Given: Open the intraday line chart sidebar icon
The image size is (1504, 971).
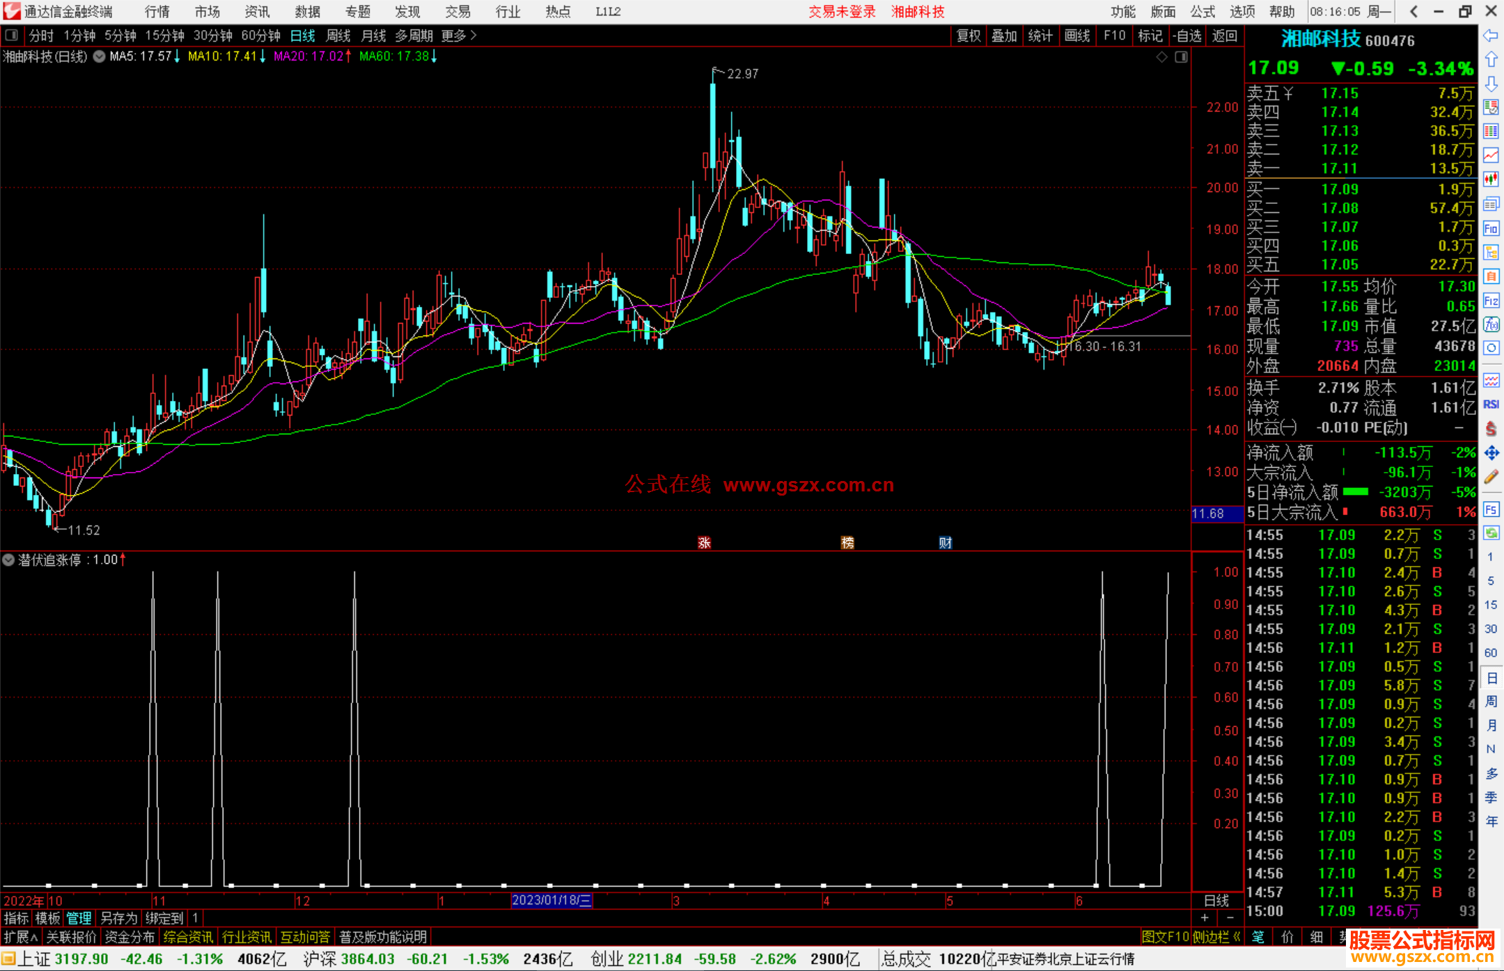Looking at the screenshot, I should [1491, 155].
